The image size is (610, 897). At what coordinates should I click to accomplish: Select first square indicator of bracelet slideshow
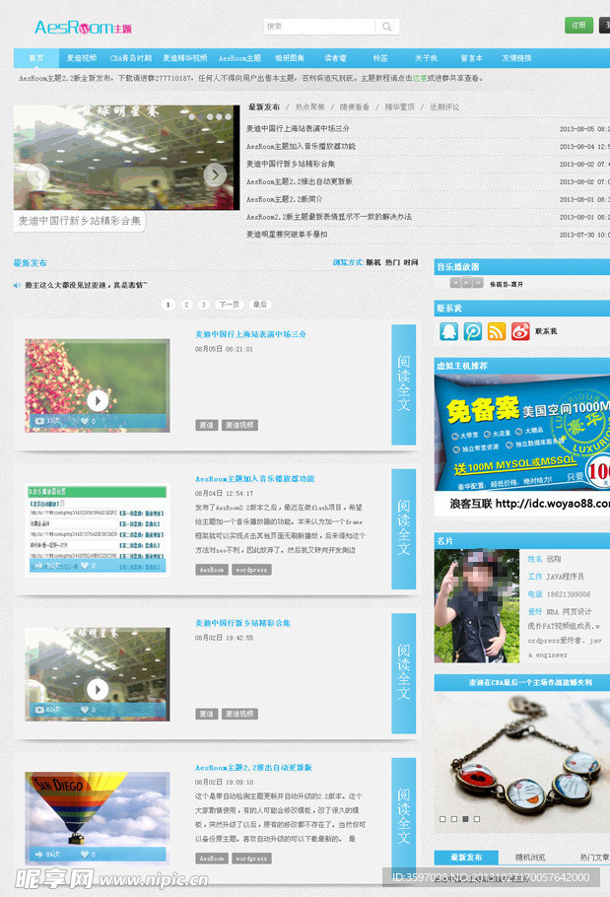pyautogui.click(x=442, y=819)
